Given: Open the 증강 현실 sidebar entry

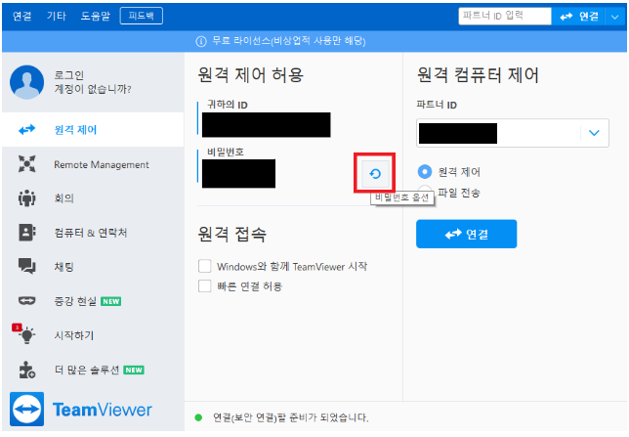Looking at the screenshot, I should (93, 301).
